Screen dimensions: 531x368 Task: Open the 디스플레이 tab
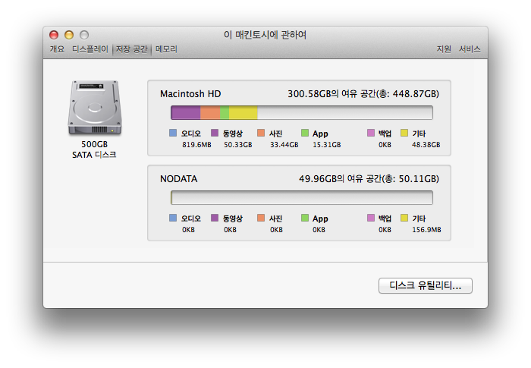[90, 49]
